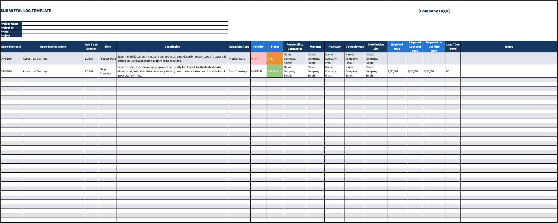Select the Responsible Contractor column header
Viewport: 558px width, 223px height.
pyautogui.click(x=295, y=47)
